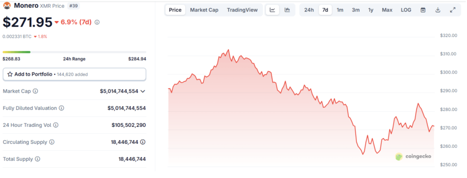Show info for Circulating Supply value
467x178 pixels.
143,142
